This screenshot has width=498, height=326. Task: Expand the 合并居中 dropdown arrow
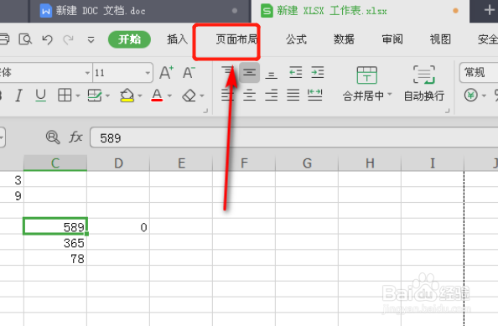(x=390, y=94)
